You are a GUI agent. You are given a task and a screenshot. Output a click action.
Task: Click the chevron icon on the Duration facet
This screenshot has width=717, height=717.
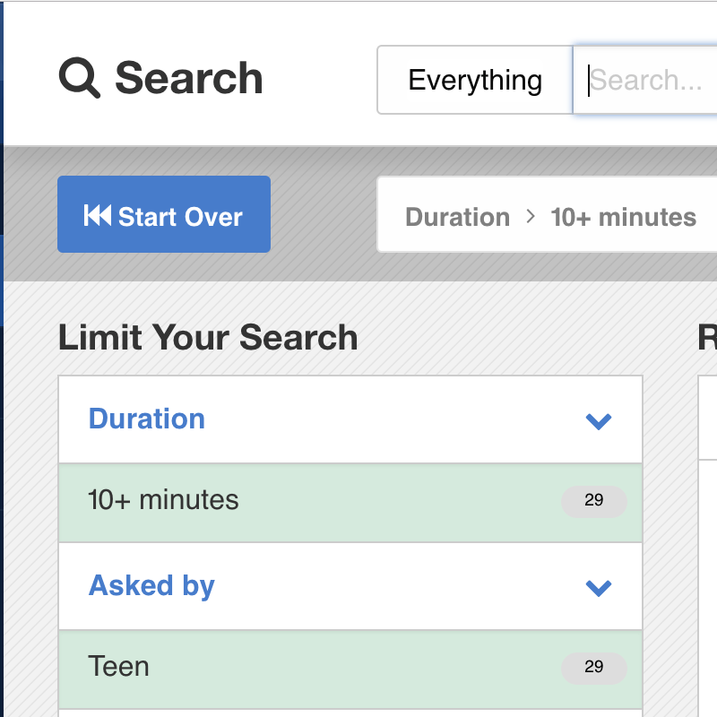tap(598, 421)
